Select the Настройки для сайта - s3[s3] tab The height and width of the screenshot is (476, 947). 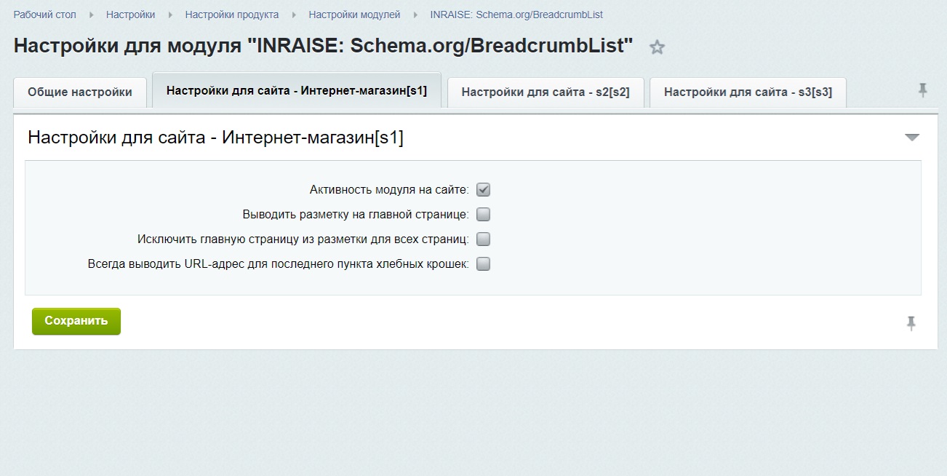coord(748,92)
